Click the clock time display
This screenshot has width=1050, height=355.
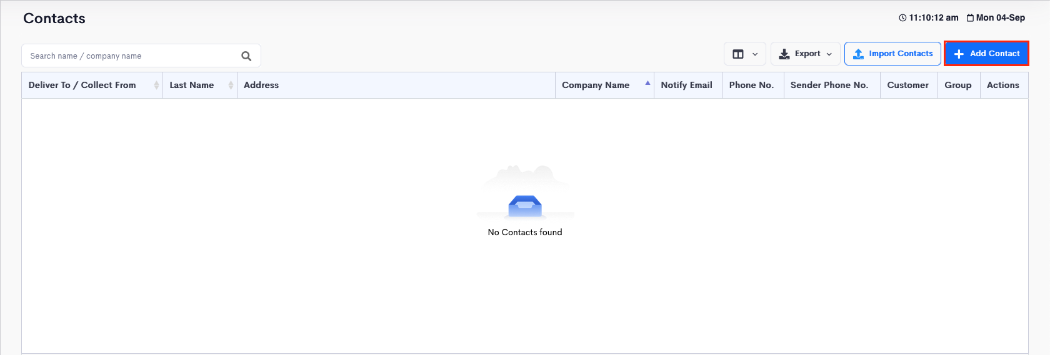pos(929,18)
